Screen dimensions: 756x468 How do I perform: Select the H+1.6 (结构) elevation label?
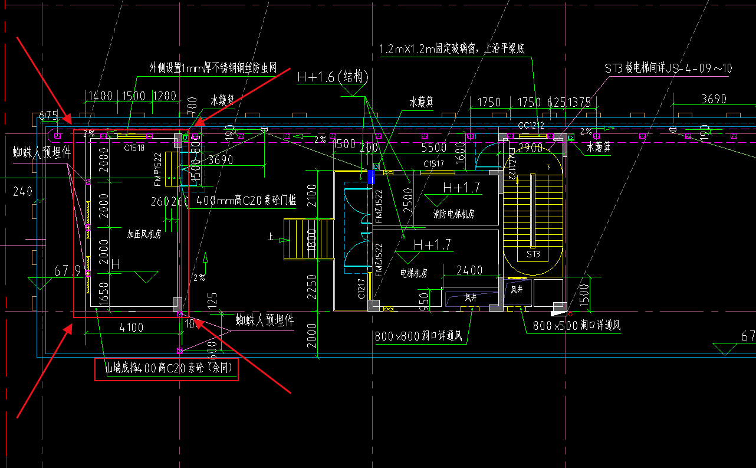point(333,77)
